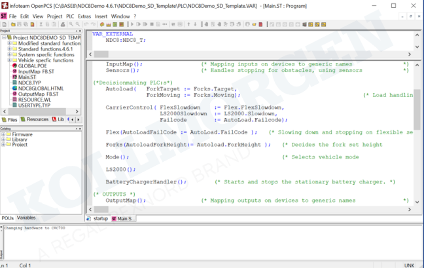Click the New file toolbar icon
The image size is (424, 268).
point(4,24)
